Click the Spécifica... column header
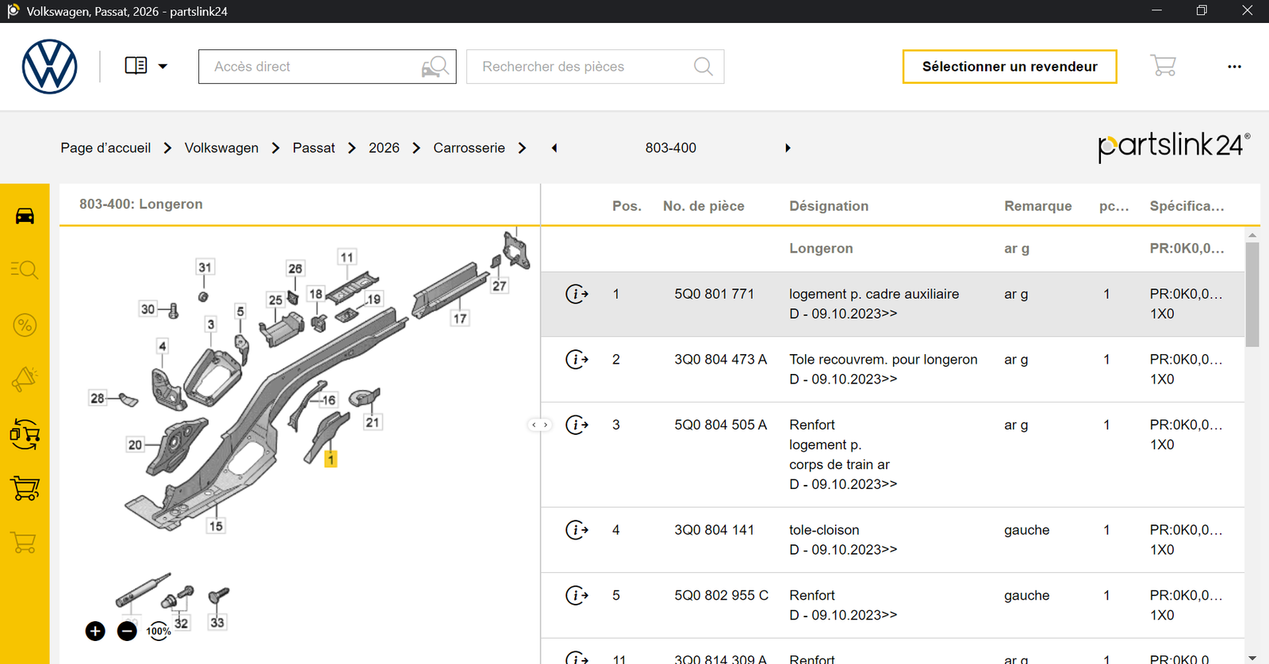This screenshot has height=664, width=1269. (x=1187, y=206)
